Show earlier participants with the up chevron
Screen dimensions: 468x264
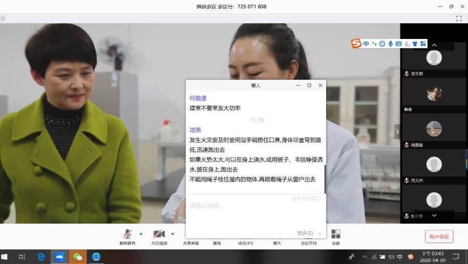434,45
